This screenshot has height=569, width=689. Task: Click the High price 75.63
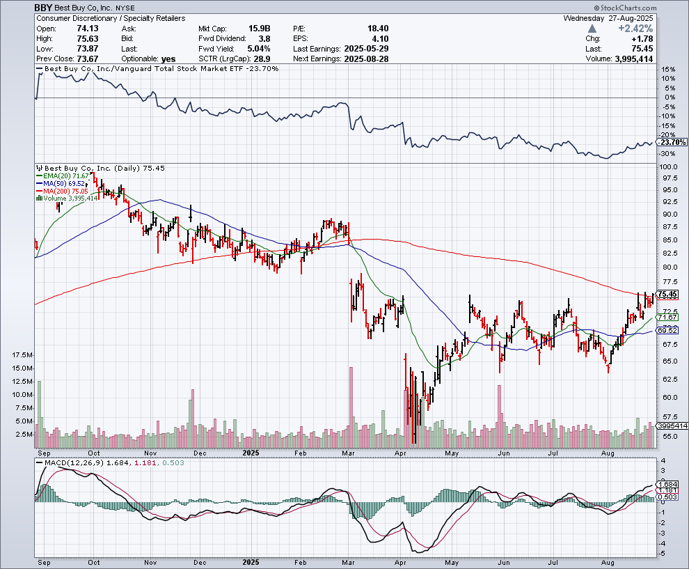88,39
